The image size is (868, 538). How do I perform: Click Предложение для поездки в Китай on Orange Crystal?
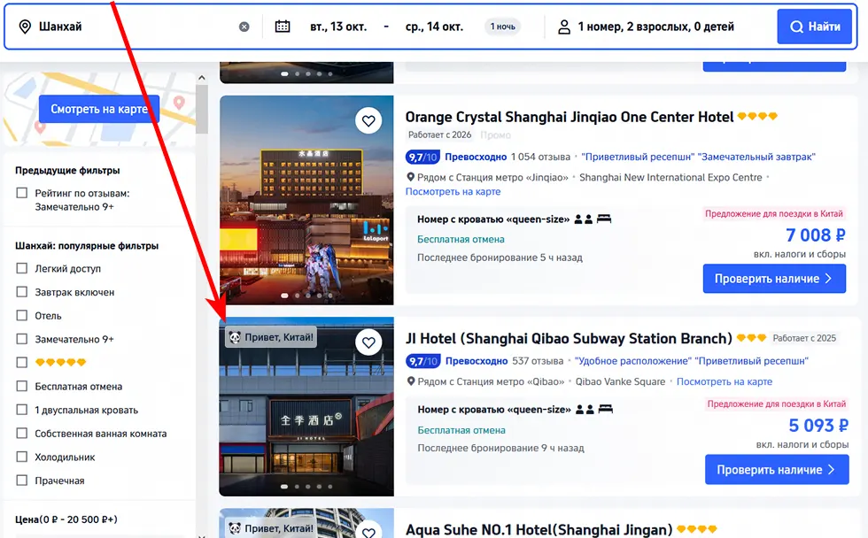[x=773, y=213]
